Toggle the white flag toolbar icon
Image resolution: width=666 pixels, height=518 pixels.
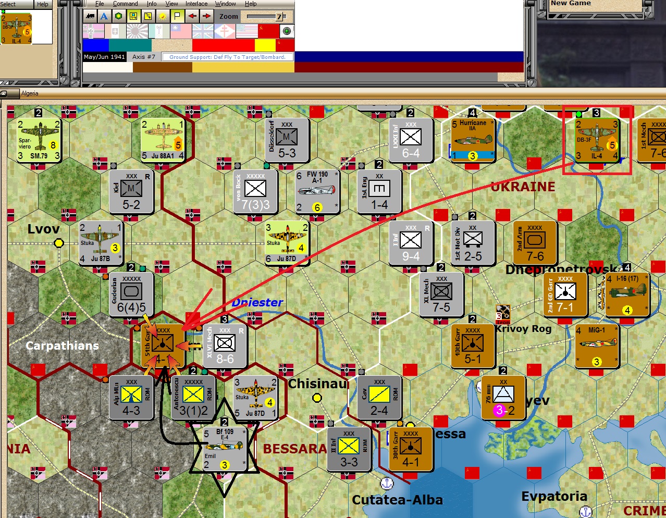click(177, 16)
